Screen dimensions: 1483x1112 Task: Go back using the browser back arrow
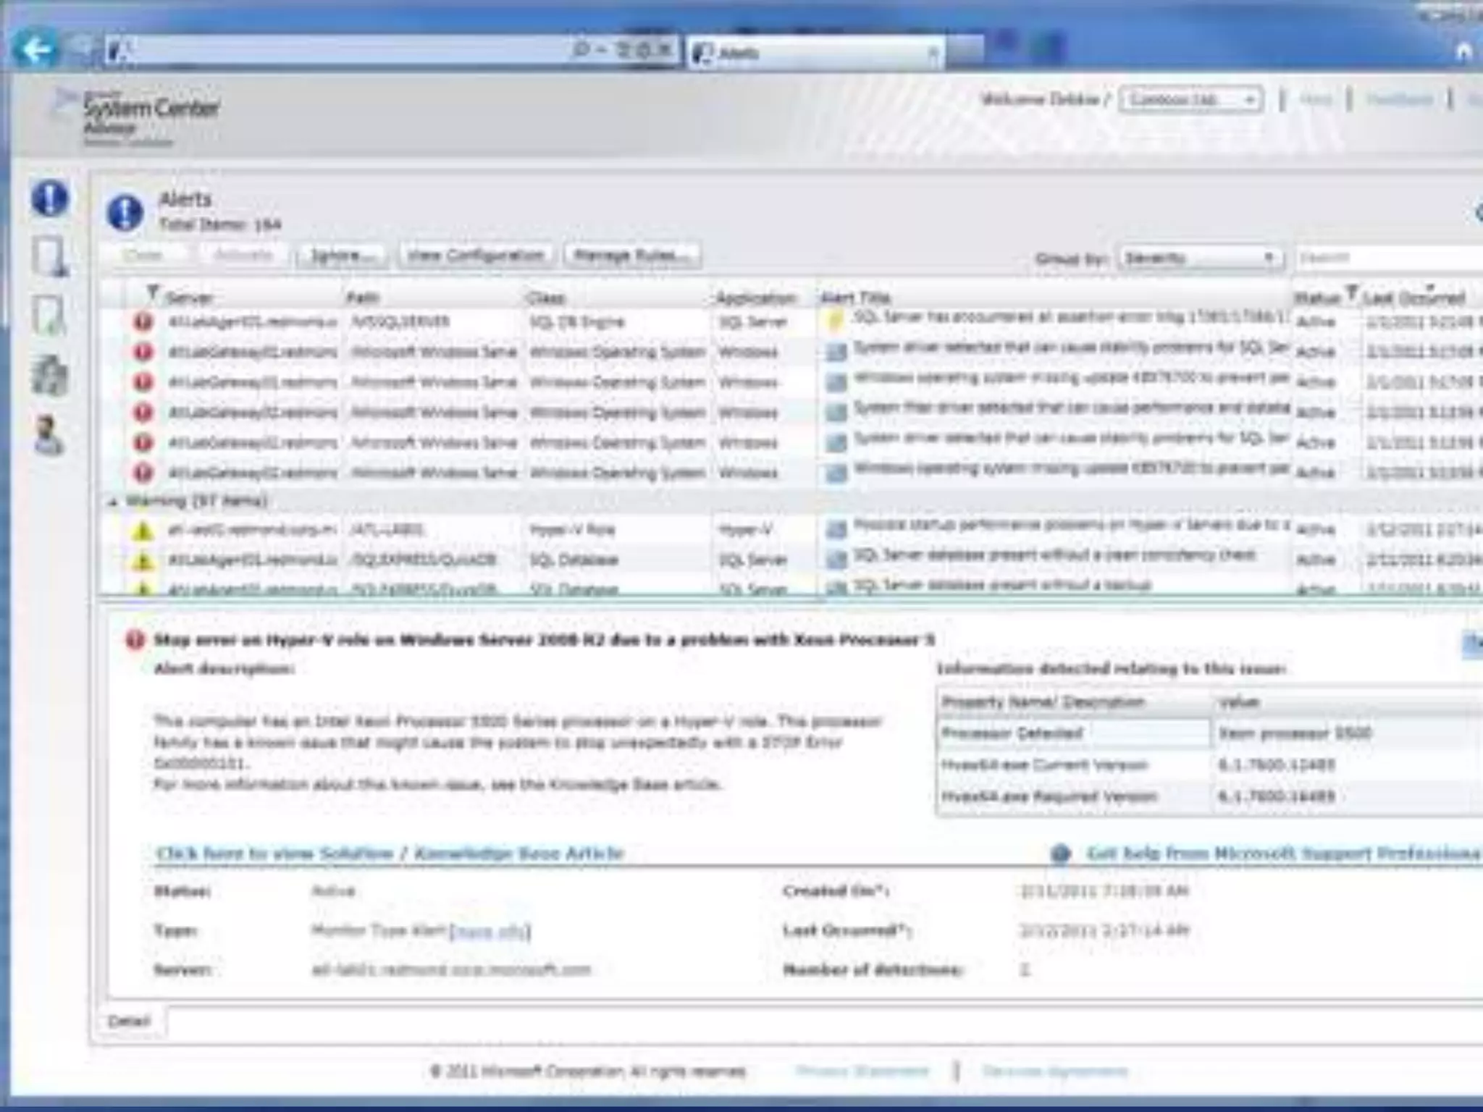36,49
